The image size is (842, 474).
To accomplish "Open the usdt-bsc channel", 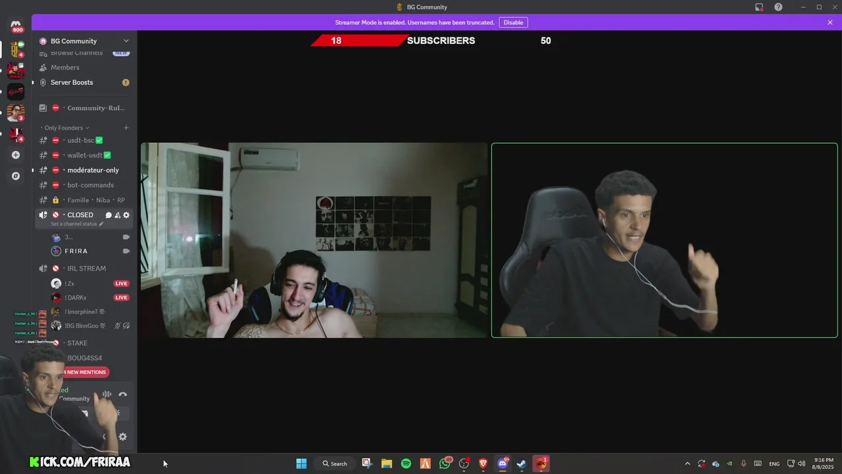I will tap(84, 140).
